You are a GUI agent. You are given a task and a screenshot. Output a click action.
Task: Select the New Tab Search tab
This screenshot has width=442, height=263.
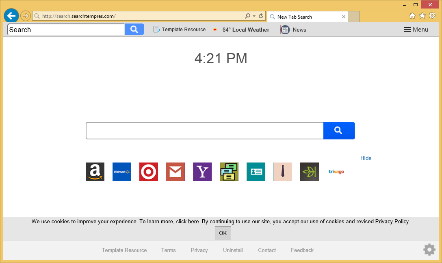(305, 17)
